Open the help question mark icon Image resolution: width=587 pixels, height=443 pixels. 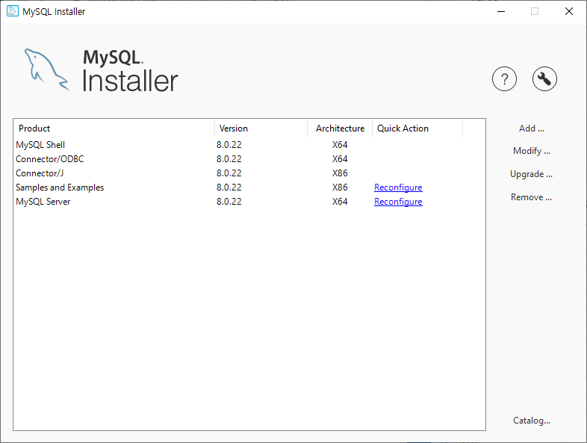point(504,79)
